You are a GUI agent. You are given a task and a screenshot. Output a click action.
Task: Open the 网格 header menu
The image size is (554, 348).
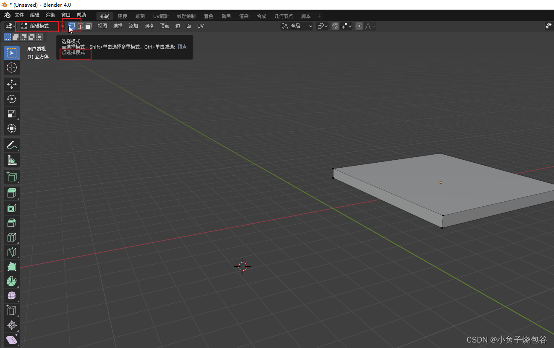click(149, 26)
